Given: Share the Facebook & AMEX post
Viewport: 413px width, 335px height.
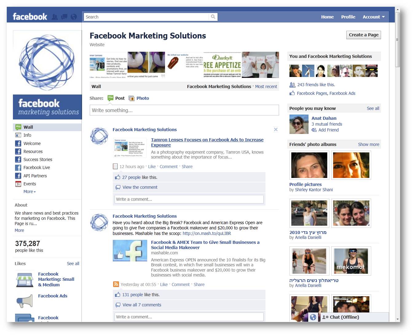Looking at the screenshot, I should (x=199, y=285).
